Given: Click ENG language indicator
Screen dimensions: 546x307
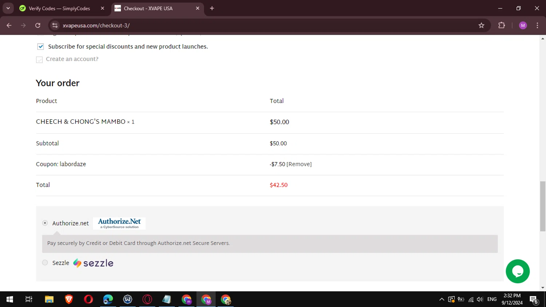Looking at the screenshot, I should click(x=492, y=299).
